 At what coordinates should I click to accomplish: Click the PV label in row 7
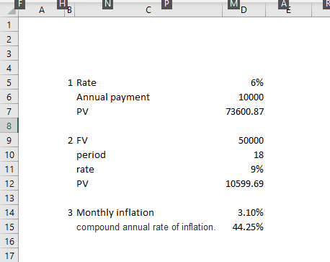tap(82, 112)
